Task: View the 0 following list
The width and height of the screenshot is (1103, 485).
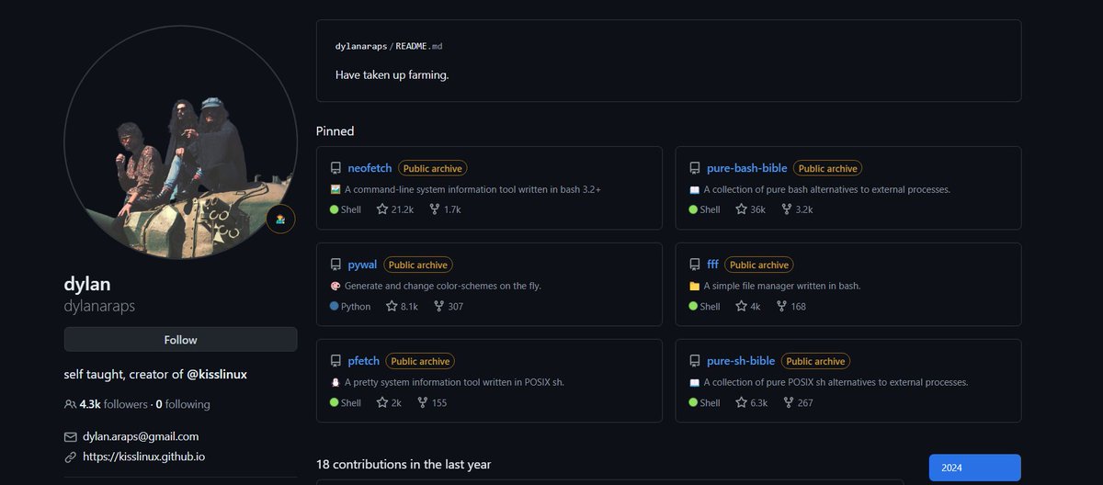Action: click(x=183, y=404)
